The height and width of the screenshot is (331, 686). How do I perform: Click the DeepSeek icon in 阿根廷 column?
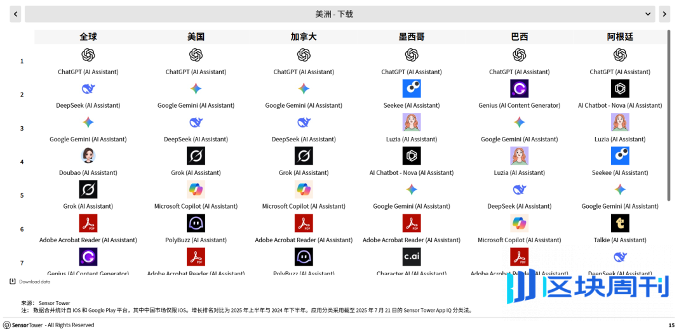click(620, 257)
